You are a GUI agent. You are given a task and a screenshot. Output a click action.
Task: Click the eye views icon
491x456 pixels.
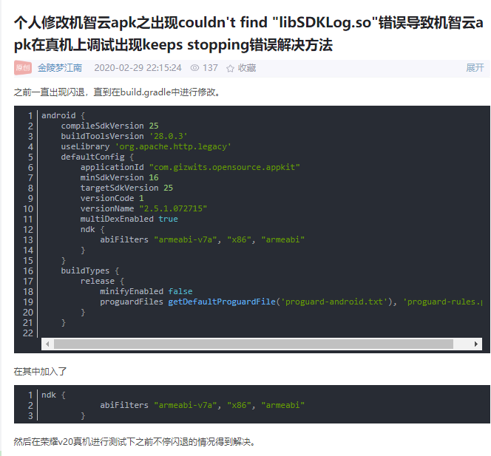click(x=194, y=67)
